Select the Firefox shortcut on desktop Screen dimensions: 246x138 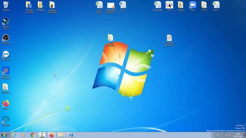(x=6, y=105)
